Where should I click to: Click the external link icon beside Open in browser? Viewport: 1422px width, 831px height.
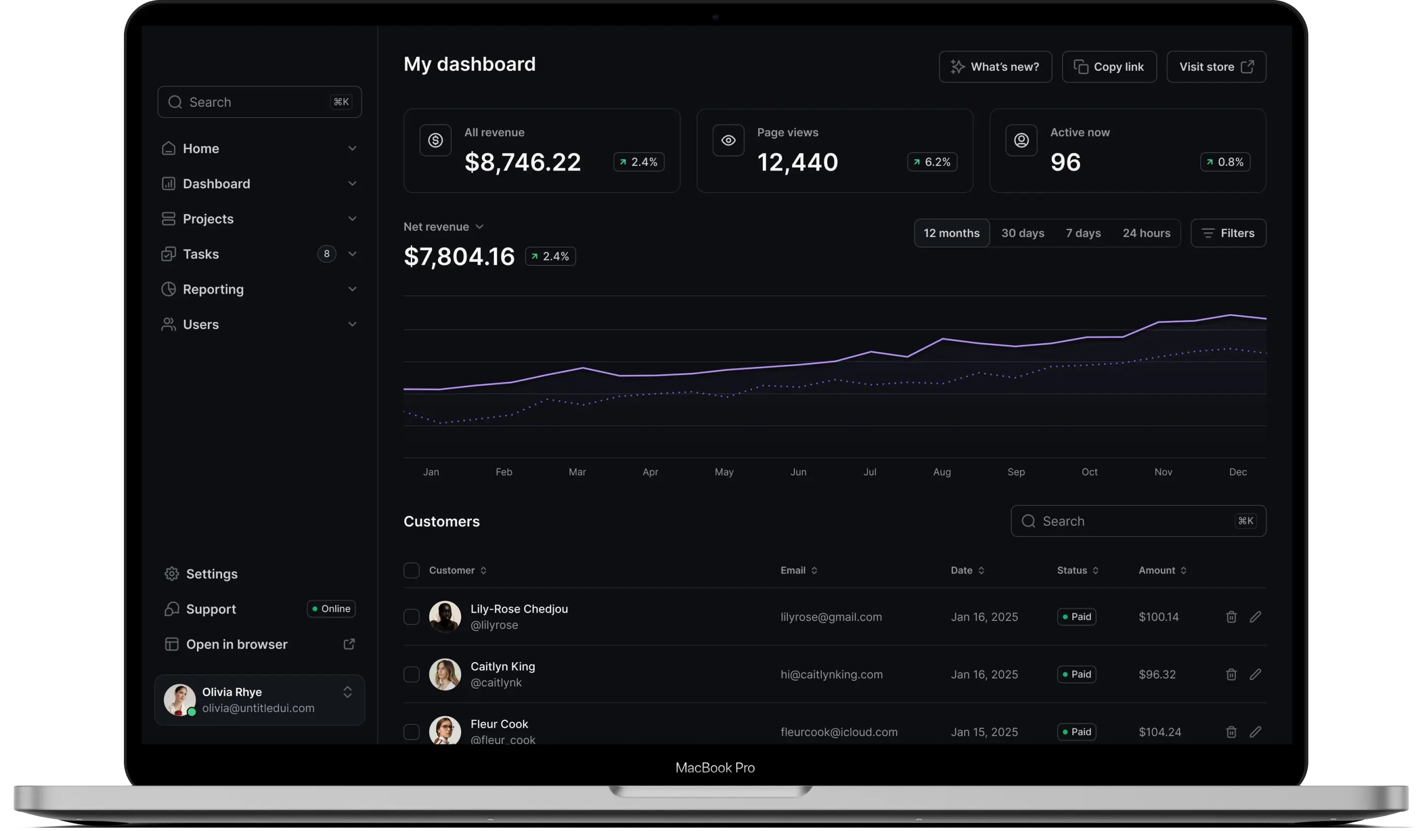pos(349,644)
